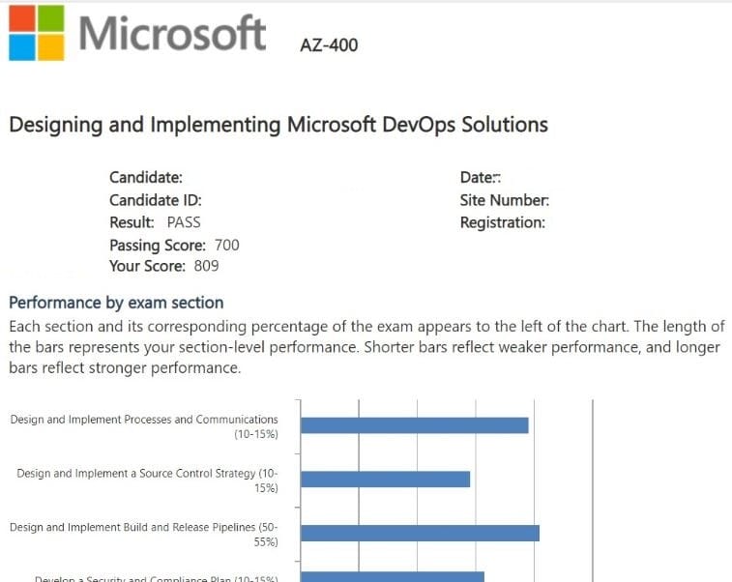Select the AZ-400 exam code
This screenshot has width=732, height=582.
(329, 44)
